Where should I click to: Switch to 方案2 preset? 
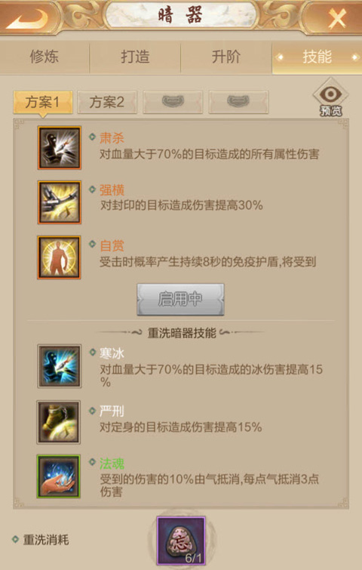(107, 102)
